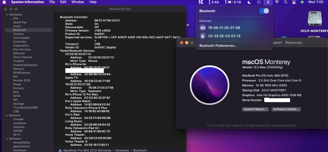Click the macOS Monterey logo image
The image size is (328, 152).
point(209,85)
